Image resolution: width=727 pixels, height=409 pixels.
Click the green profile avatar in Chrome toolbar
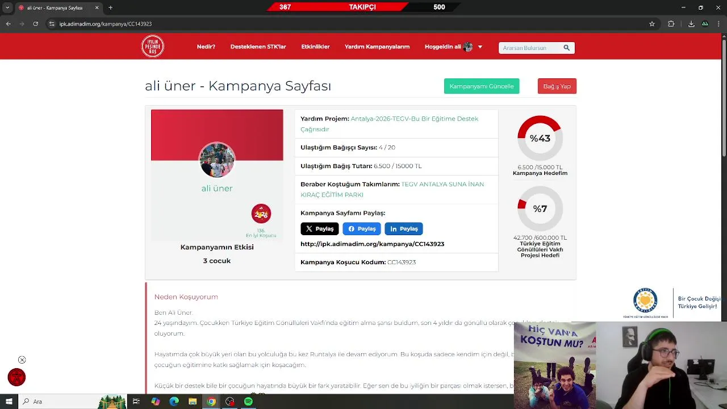[x=705, y=24]
